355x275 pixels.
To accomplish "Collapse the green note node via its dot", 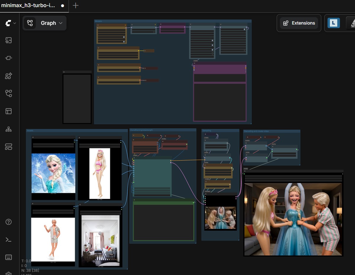I will [134, 200].
